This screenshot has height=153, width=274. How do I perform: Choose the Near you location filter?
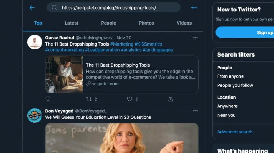226,115
